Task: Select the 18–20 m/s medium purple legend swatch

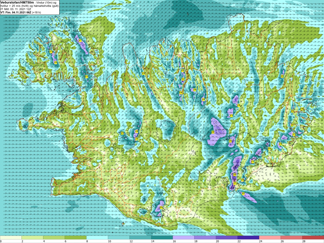Action: pyautogui.click(x=205, y=237)
